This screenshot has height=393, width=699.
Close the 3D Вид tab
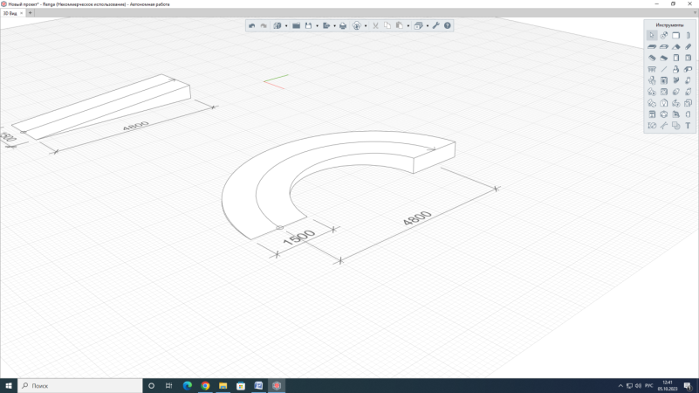tap(22, 13)
